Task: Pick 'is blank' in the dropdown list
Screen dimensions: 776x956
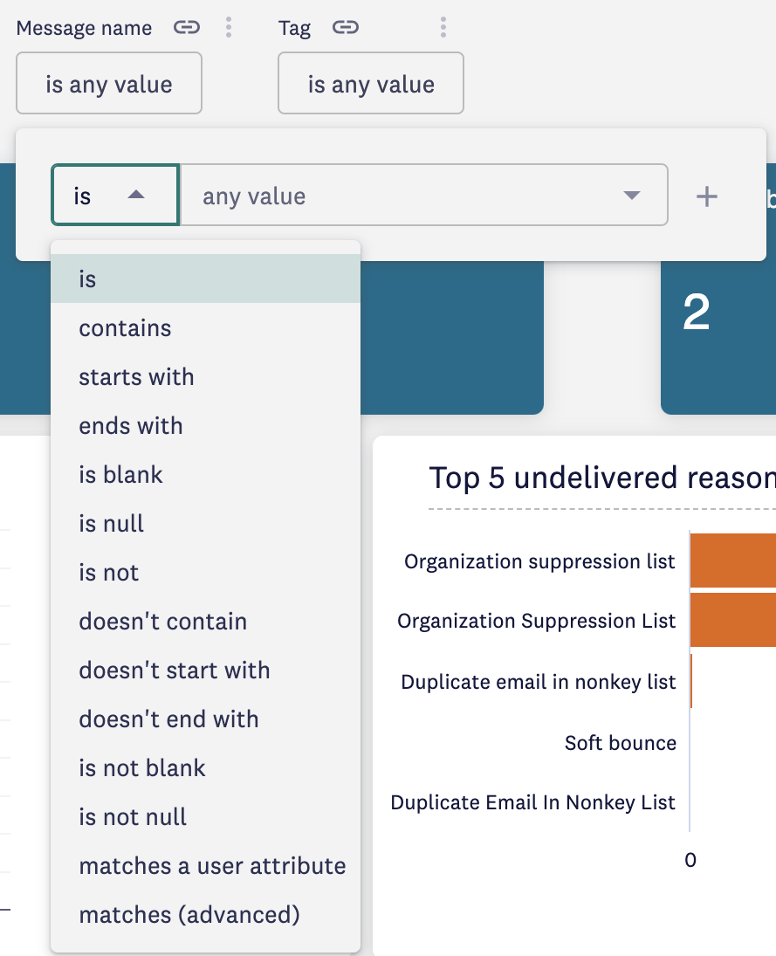Action: click(120, 475)
